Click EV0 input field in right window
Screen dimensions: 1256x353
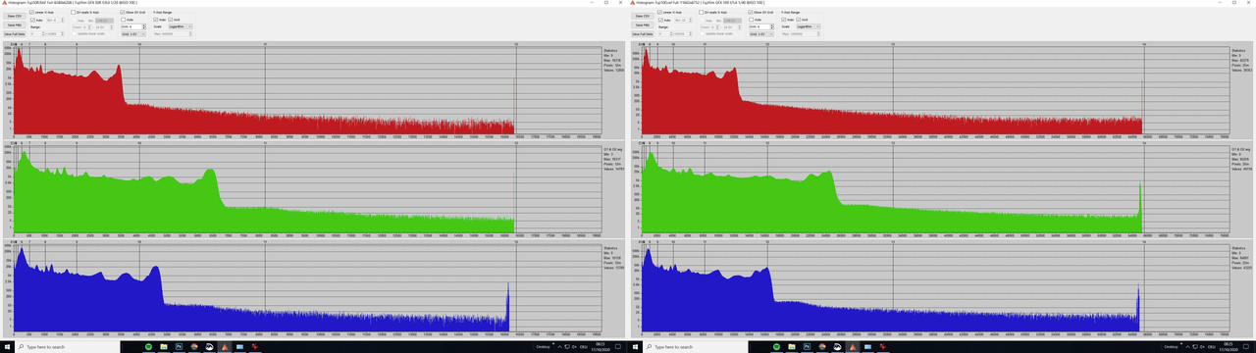tap(759, 26)
